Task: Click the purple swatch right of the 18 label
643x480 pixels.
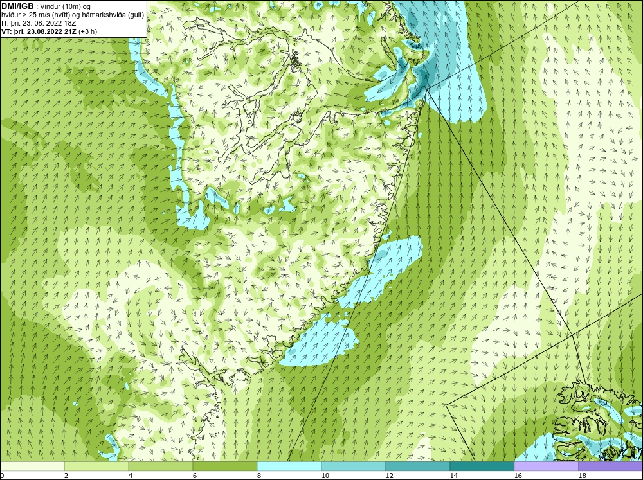Action: (611, 467)
